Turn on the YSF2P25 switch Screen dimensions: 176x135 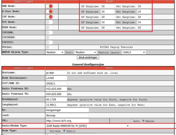coord(49,43)
